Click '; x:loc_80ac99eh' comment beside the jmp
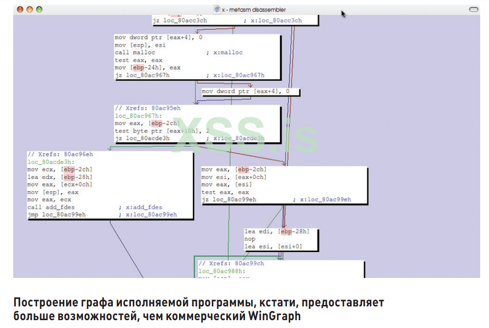Viewport: 489px width, 328px height. (148, 215)
